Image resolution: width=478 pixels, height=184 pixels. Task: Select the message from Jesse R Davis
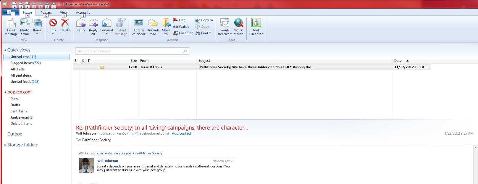pos(252,67)
